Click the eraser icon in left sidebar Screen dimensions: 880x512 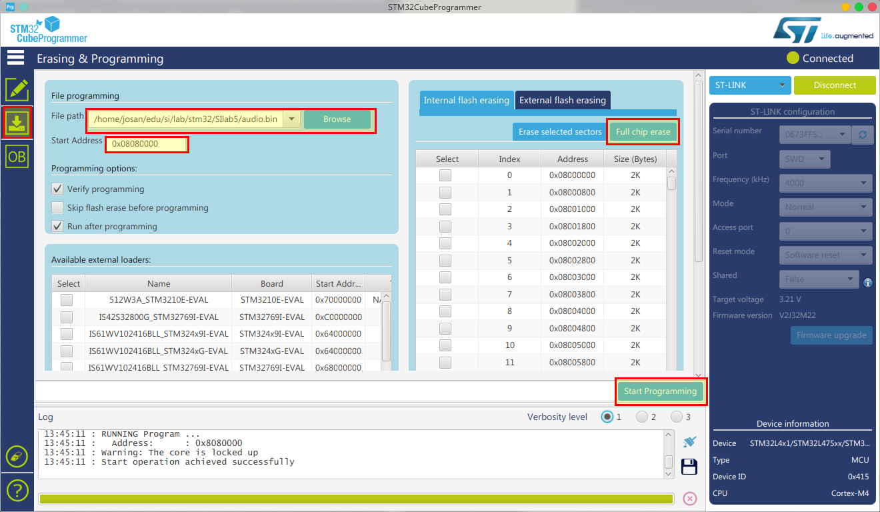[17, 457]
